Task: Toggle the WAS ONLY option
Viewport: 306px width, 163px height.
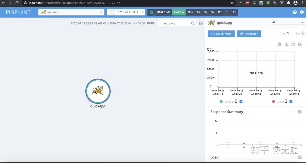Action: tap(112, 12)
